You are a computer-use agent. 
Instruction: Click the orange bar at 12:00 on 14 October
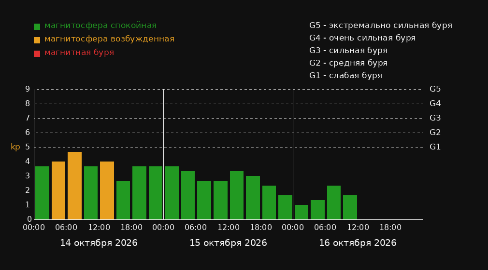(x=107, y=190)
